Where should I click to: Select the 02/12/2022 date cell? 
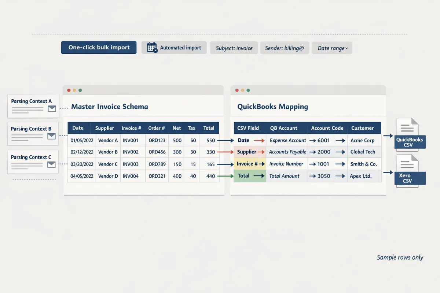[82, 152]
